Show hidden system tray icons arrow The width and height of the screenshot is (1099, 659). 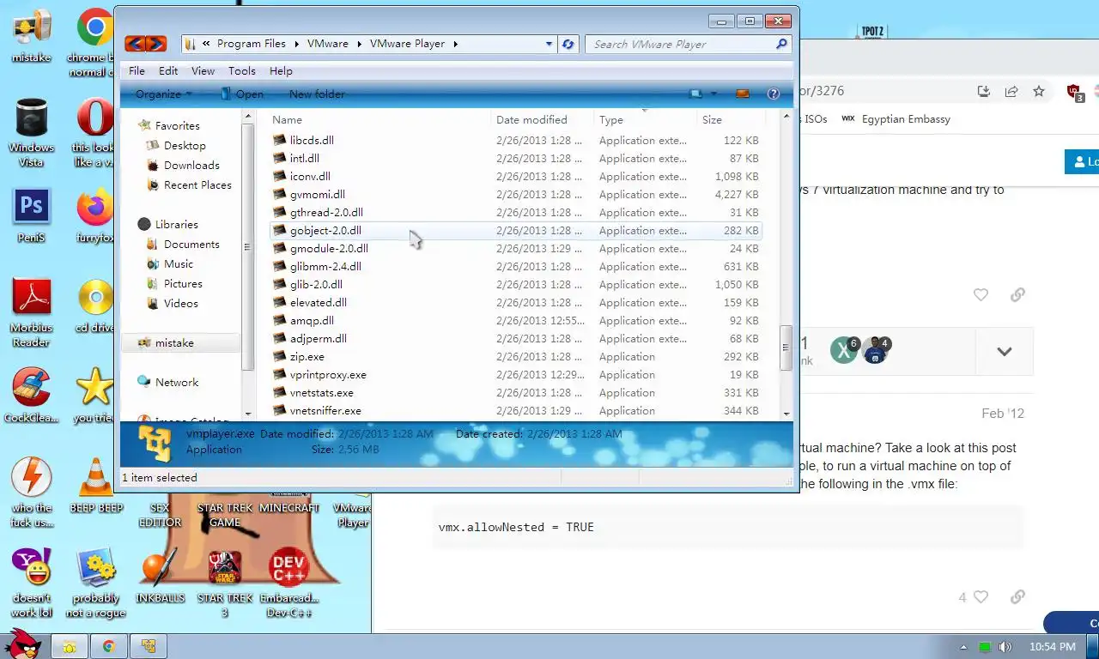coord(963,647)
